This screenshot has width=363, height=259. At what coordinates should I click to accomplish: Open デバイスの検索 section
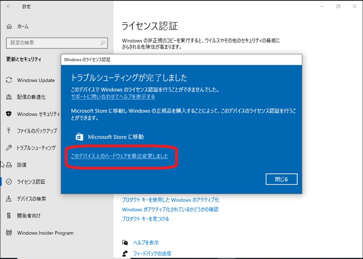click(x=31, y=199)
